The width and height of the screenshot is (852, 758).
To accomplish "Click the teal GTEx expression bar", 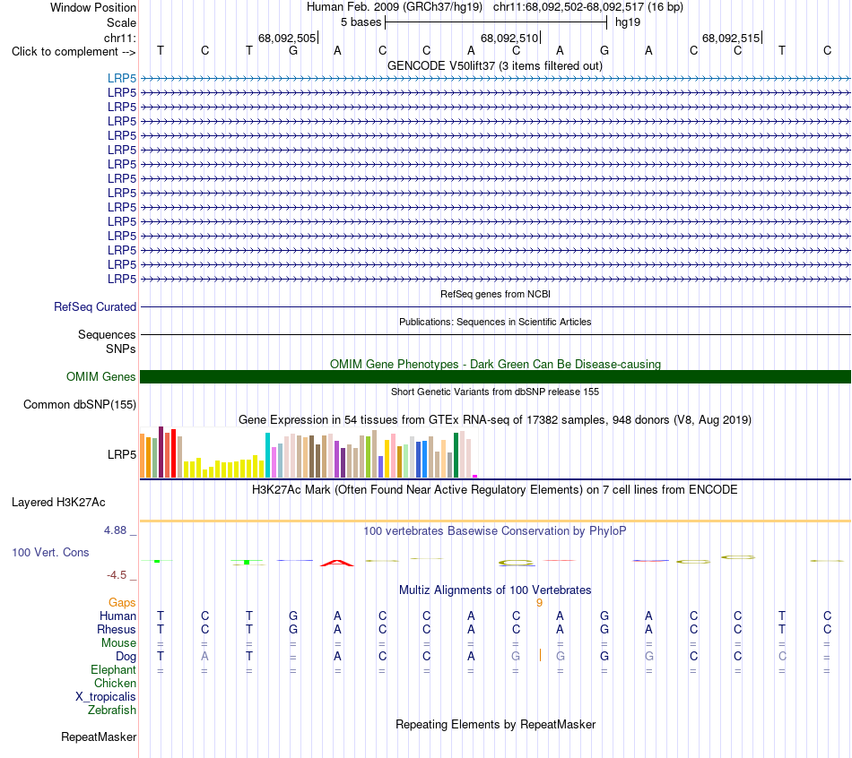I will [267, 455].
